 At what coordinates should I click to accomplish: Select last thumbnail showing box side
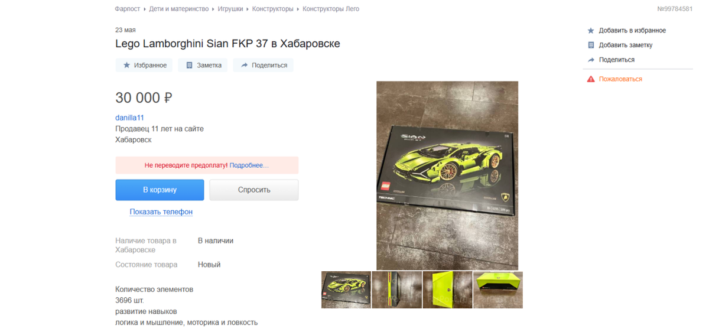(x=498, y=290)
